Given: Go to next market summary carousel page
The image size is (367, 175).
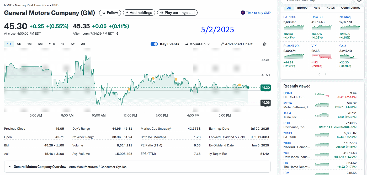Looking at the screenshot, I should click(326, 74).
